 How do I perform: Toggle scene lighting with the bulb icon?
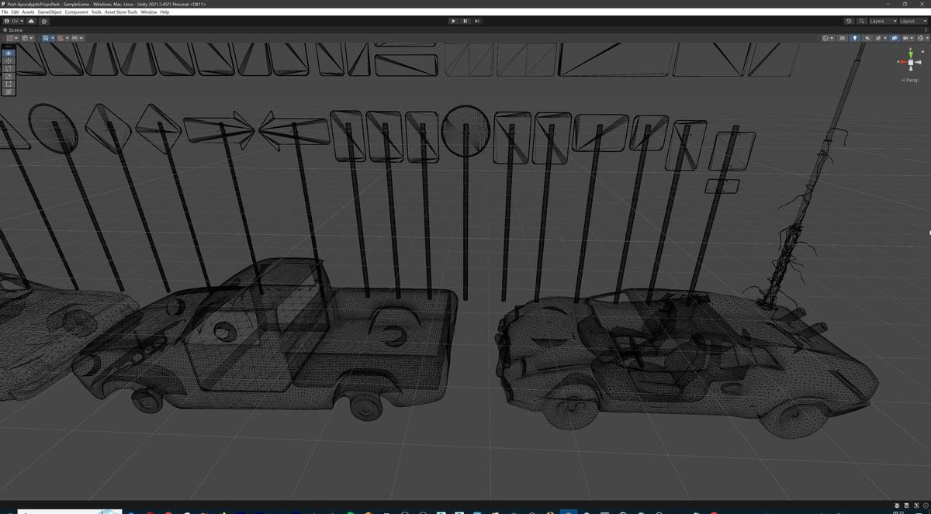(x=855, y=37)
